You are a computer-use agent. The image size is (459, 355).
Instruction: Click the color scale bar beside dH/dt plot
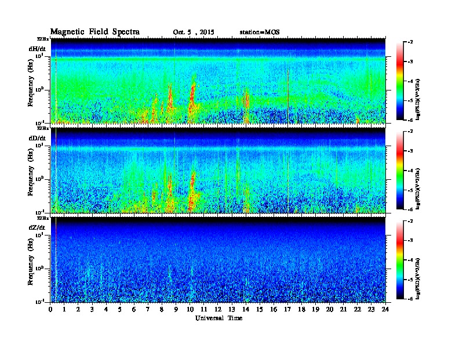pos(400,81)
